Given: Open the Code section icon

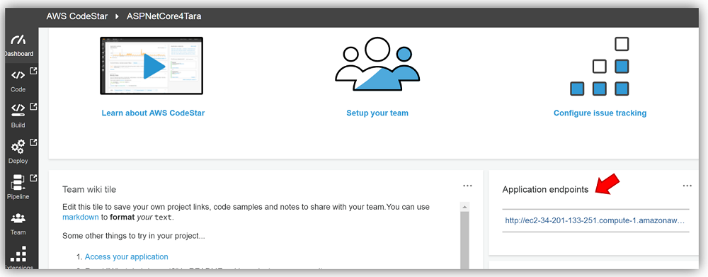Looking at the screenshot, I should click(x=18, y=75).
